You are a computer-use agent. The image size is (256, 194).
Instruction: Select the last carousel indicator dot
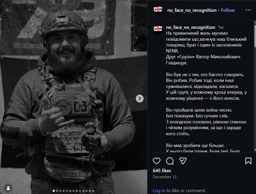[93, 191]
